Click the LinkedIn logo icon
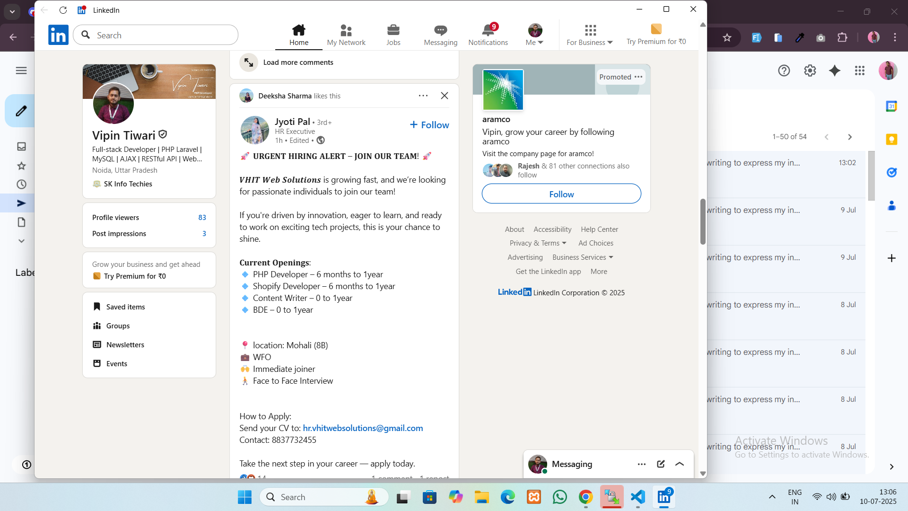The height and width of the screenshot is (511, 908). coord(58,35)
